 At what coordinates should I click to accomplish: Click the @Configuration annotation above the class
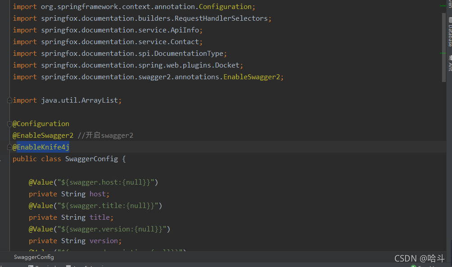coord(41,124)
